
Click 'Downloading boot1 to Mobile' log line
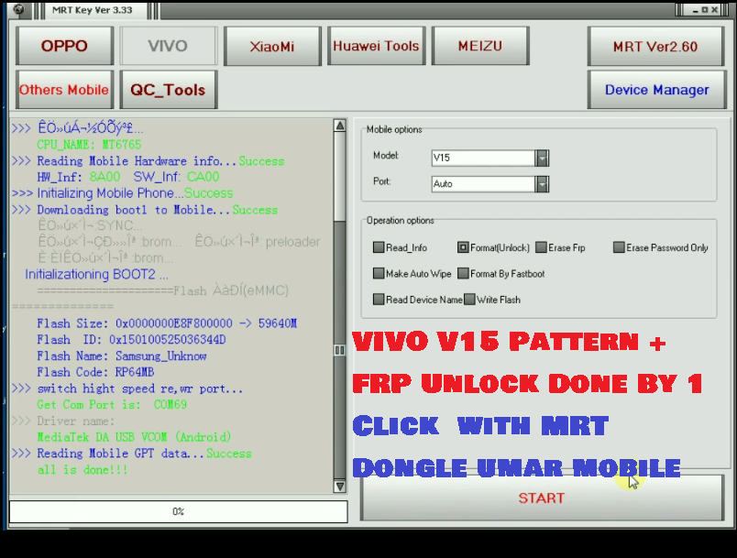pos(145,210)
